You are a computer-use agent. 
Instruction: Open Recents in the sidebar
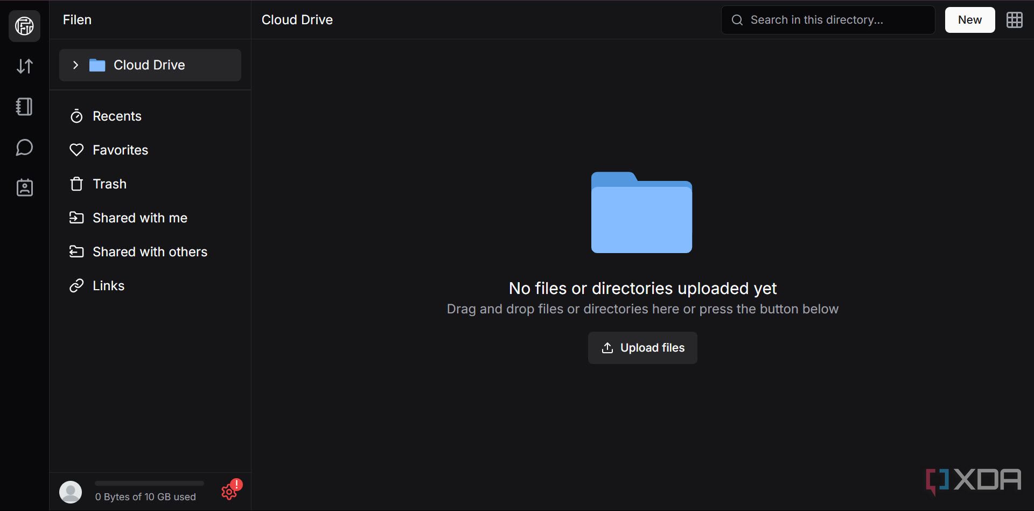[x=117, y=116]
